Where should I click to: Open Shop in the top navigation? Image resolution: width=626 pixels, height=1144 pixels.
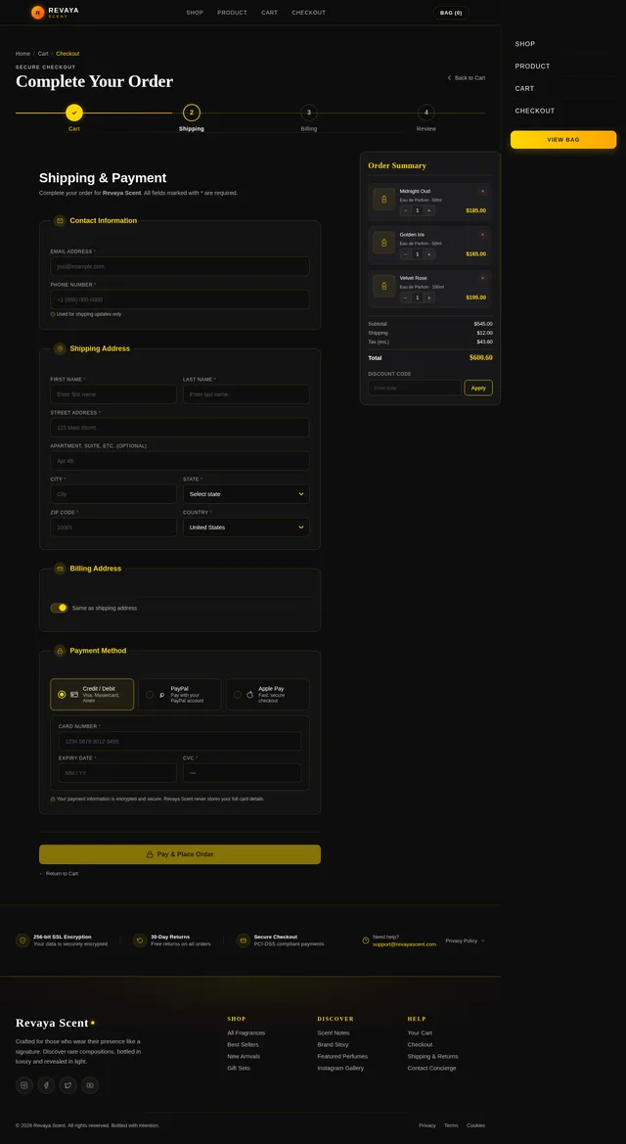coord(195,13)
